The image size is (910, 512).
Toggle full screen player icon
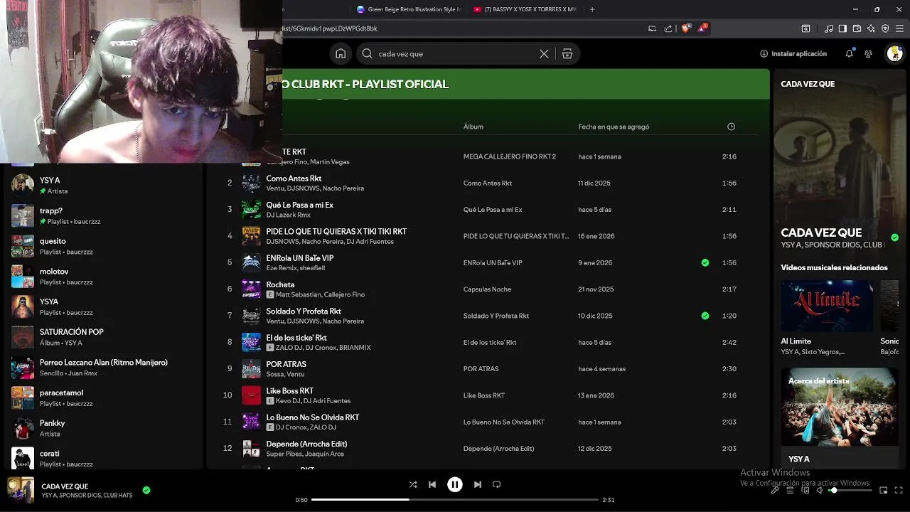coord(899,490)
